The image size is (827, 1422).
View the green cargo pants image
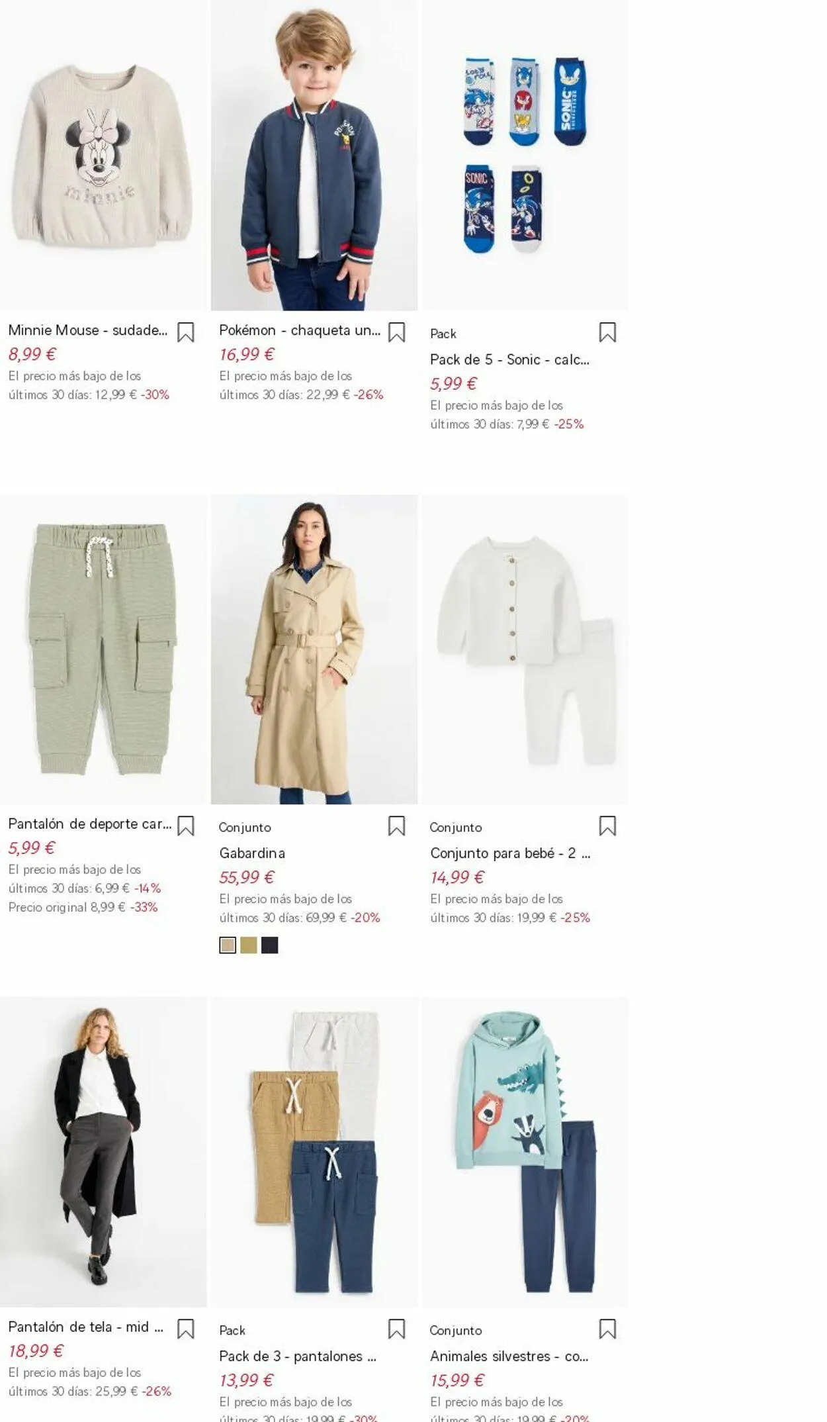[x=103, y=649]
